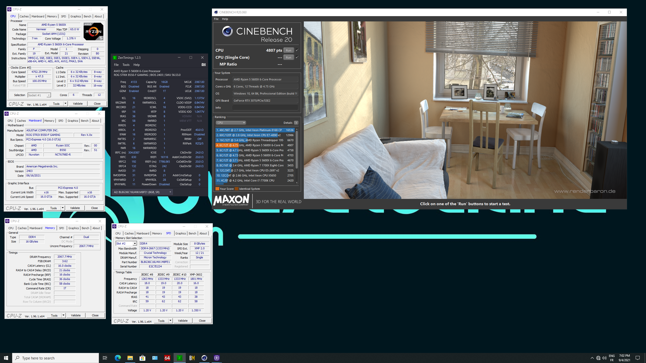
Task: Click the ZenTimings title bar icon
Action: pyautogui.click(x=115, y=58)
